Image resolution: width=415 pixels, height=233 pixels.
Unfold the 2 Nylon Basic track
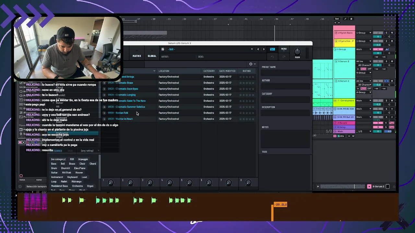click(336, 33)
